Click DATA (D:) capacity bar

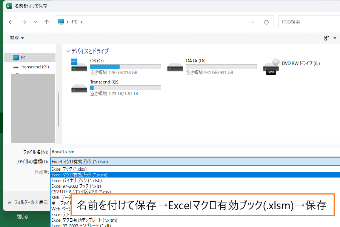click(222, 66)
